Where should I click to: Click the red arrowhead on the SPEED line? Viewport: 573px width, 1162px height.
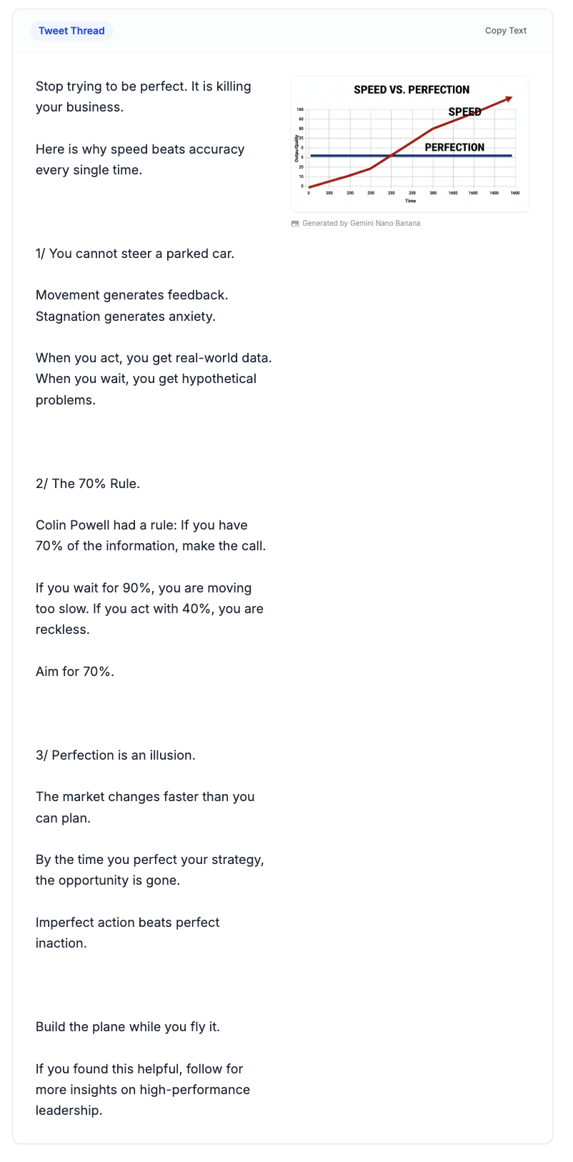(x=508, y=99)
